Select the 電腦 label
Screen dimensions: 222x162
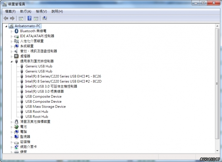24,132
